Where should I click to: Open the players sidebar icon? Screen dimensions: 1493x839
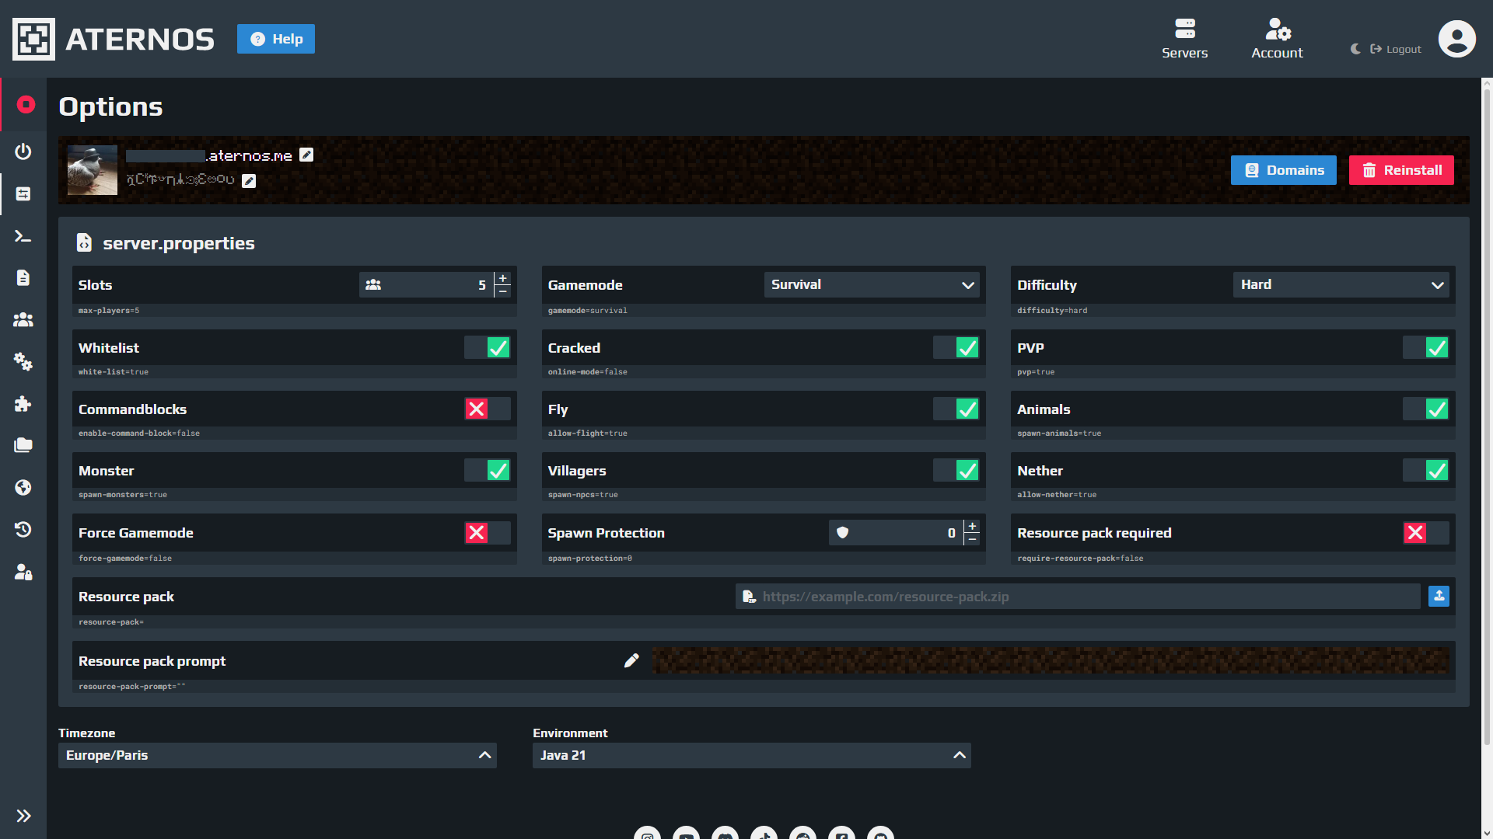point(23,319)
